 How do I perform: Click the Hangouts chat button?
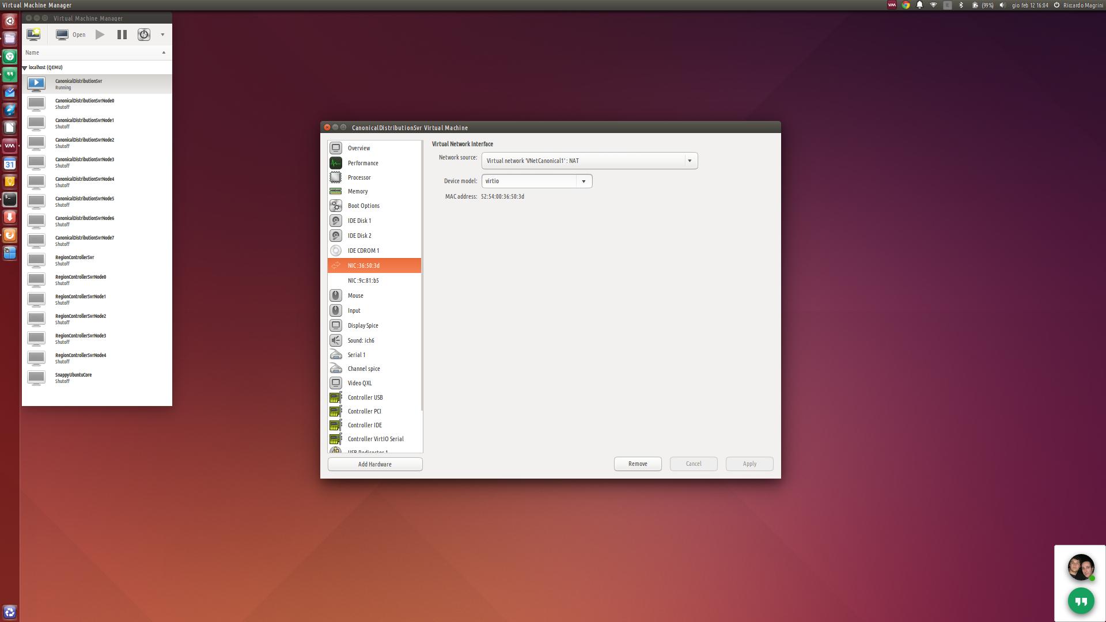[1081, 601]
